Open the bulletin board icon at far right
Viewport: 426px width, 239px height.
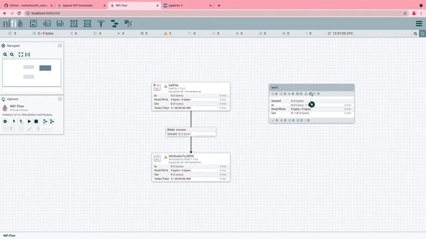click(x=423, y=34)
